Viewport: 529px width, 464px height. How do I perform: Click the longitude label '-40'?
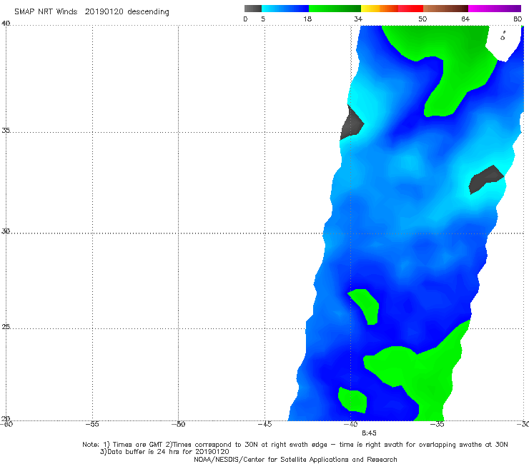coord(350,424)
